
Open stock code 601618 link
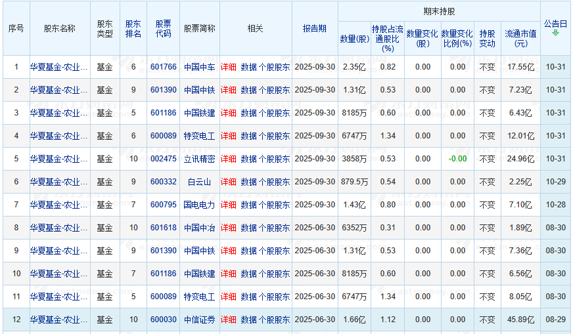(x=164, y=228)
